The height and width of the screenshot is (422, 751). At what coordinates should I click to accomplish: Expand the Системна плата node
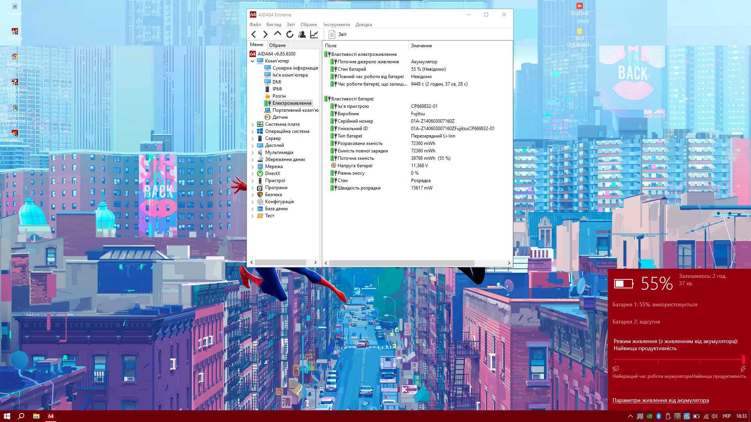(x=252, y=124)
